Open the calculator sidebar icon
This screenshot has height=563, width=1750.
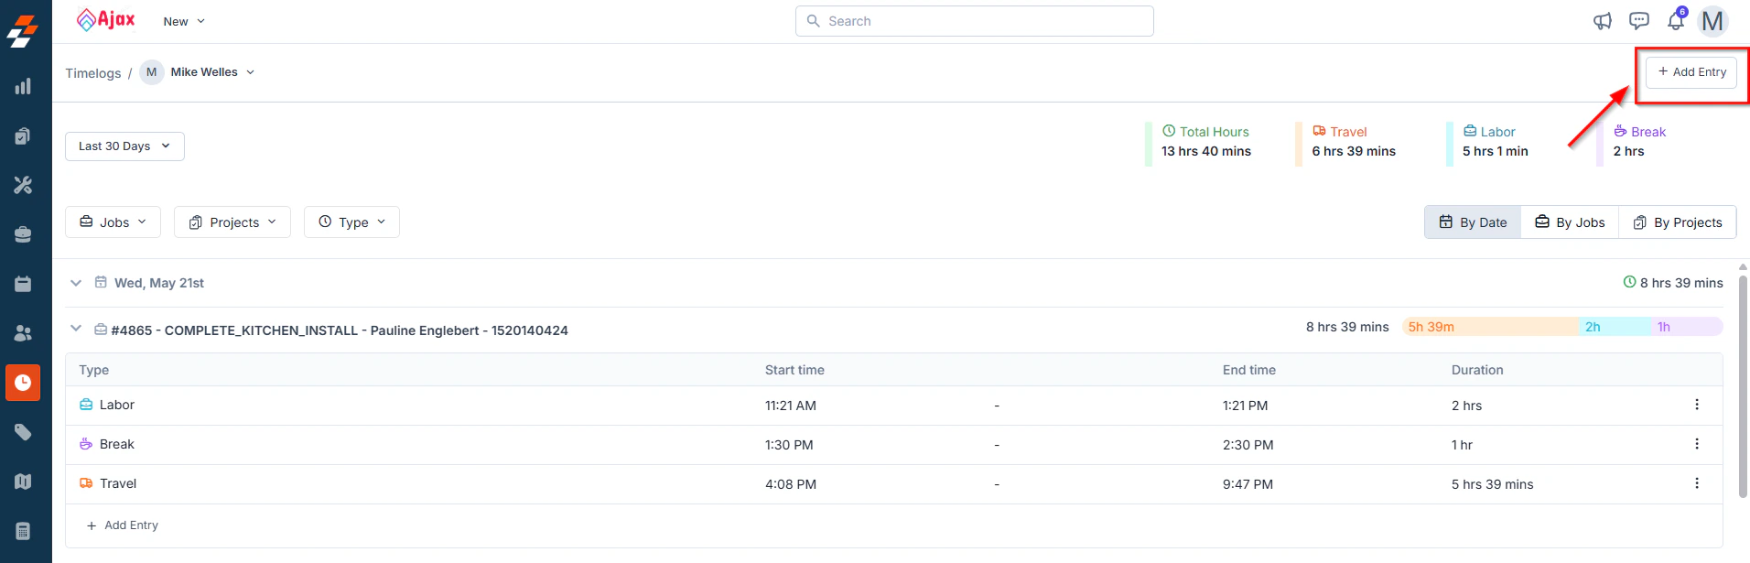(23, 531)
